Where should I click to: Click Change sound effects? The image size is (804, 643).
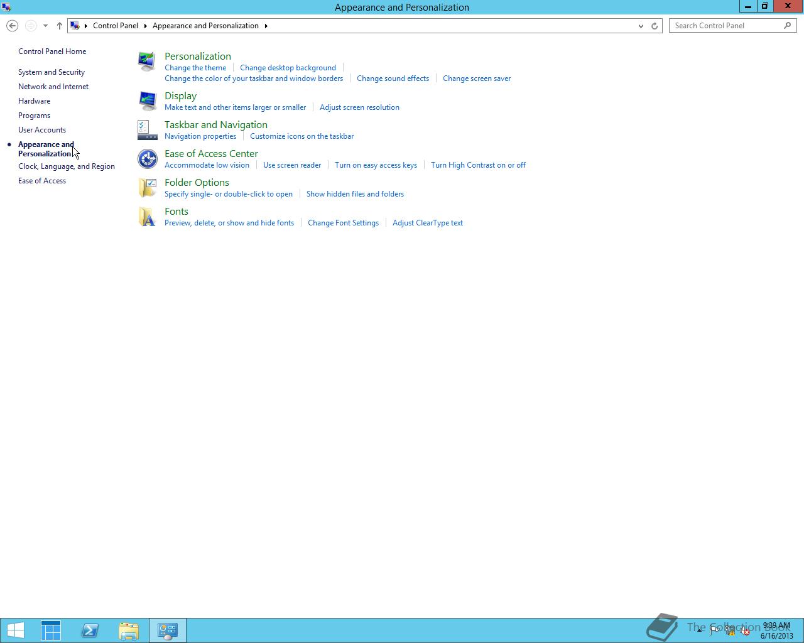pyautogui.click(x=393, y=78)
